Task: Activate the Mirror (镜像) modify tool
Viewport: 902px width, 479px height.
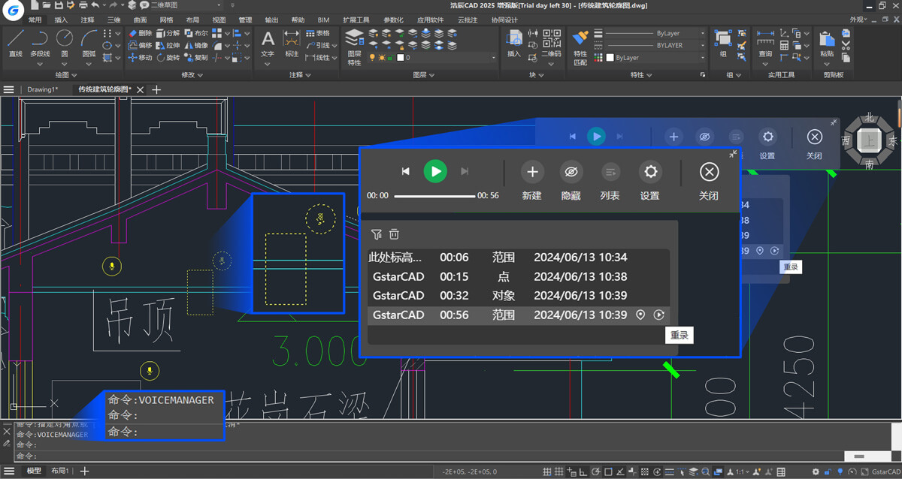Action: 199,47
